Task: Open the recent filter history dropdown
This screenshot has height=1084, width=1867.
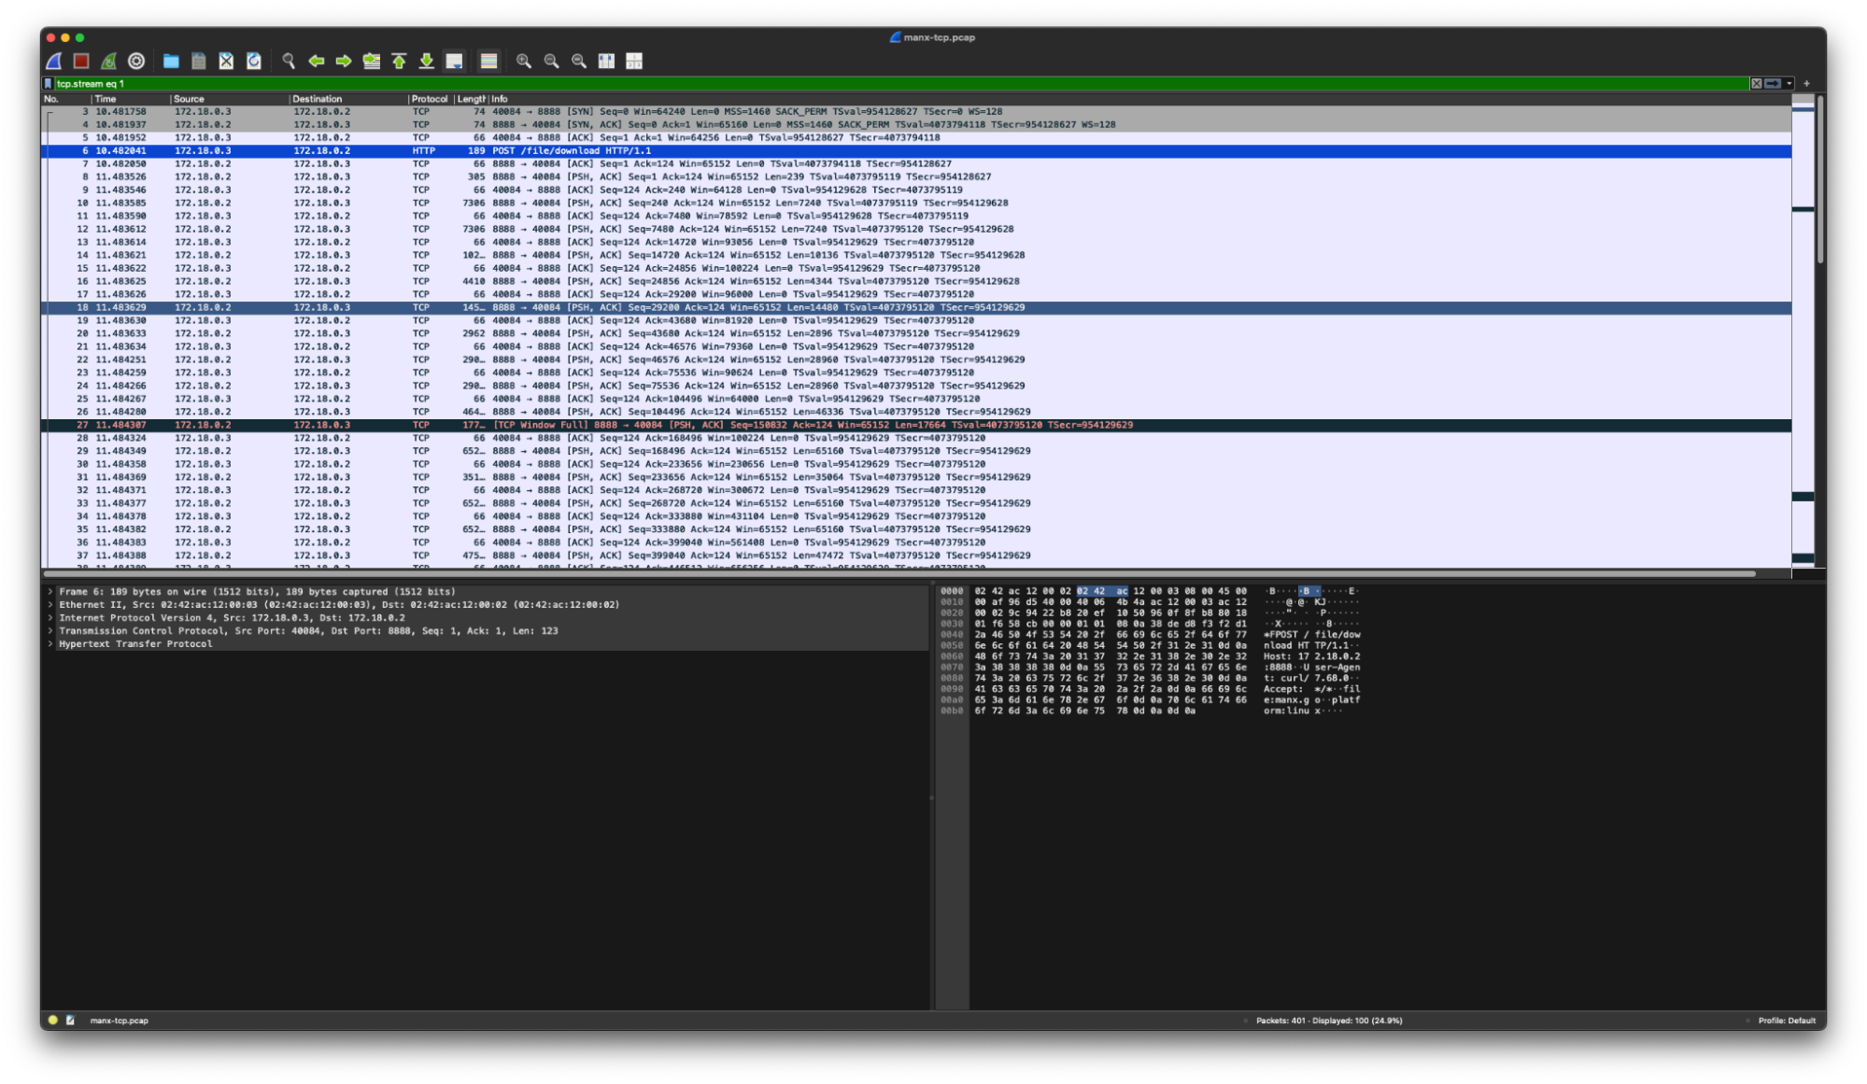Action: point(1789,83)
